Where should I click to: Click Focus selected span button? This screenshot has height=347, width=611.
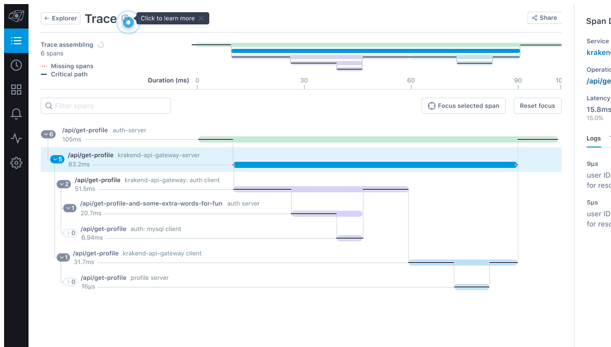pyautogui.click(x=463, y=106)
